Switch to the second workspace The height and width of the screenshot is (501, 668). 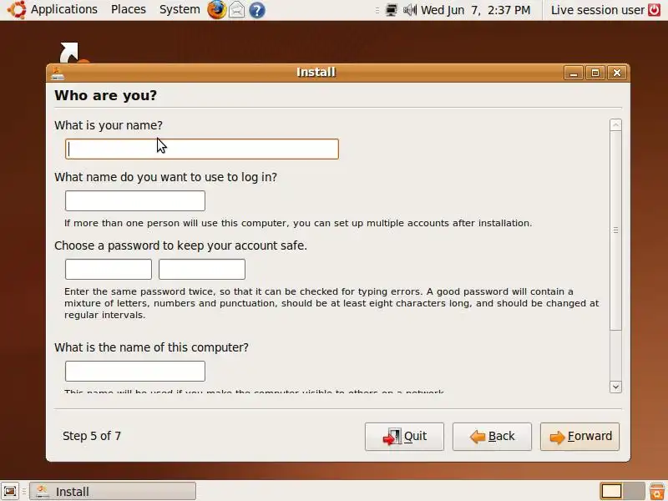click(634, 491)
